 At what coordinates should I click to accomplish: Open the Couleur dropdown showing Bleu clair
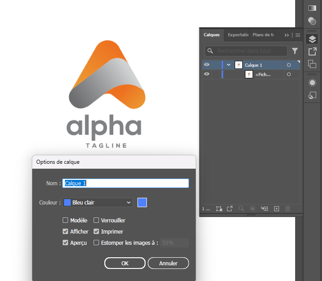(98, 202)
